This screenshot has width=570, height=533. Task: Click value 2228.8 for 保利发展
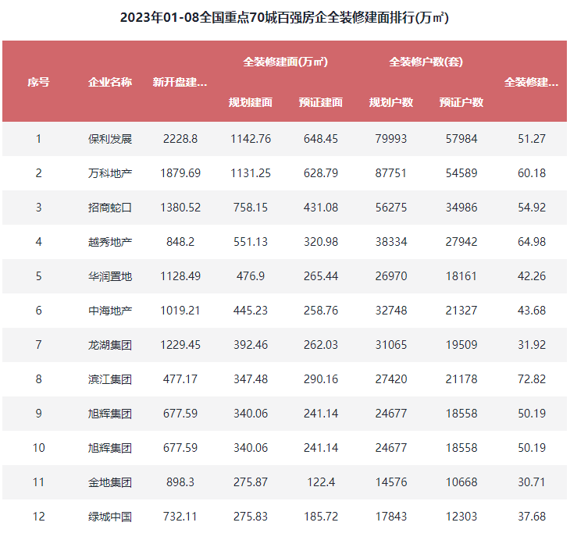click(x=180, y=139)
